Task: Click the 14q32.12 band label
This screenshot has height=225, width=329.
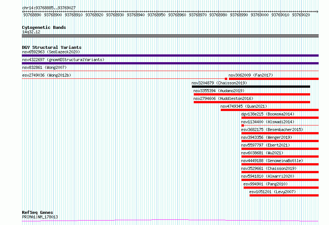Action: 31,32
